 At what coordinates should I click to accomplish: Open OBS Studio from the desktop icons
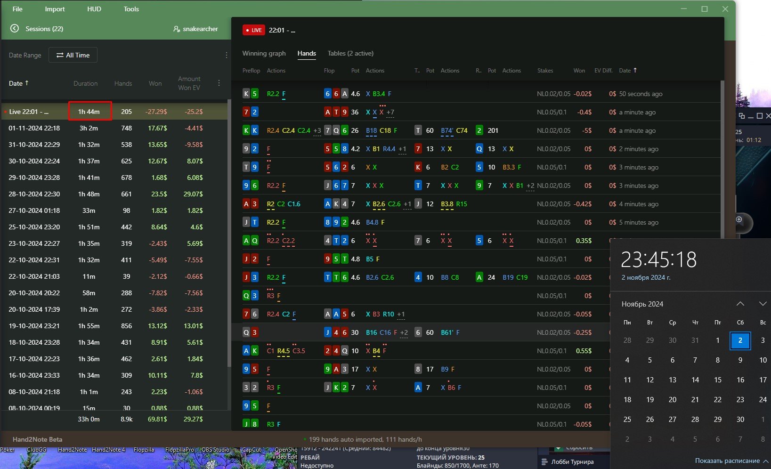215,450
